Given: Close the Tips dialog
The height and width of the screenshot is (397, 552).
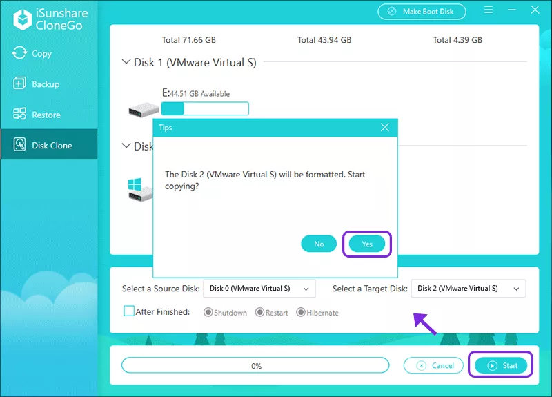Looking at the screenshot, I should pyautogui.click(x=385, y=128).
